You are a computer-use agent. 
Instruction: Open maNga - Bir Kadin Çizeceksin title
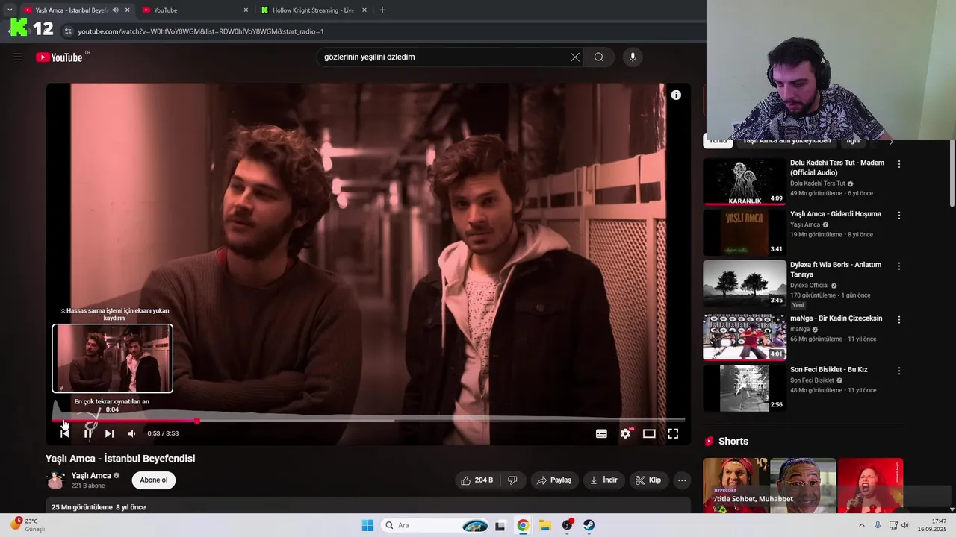pyautogui.click(x=836, y=318)
